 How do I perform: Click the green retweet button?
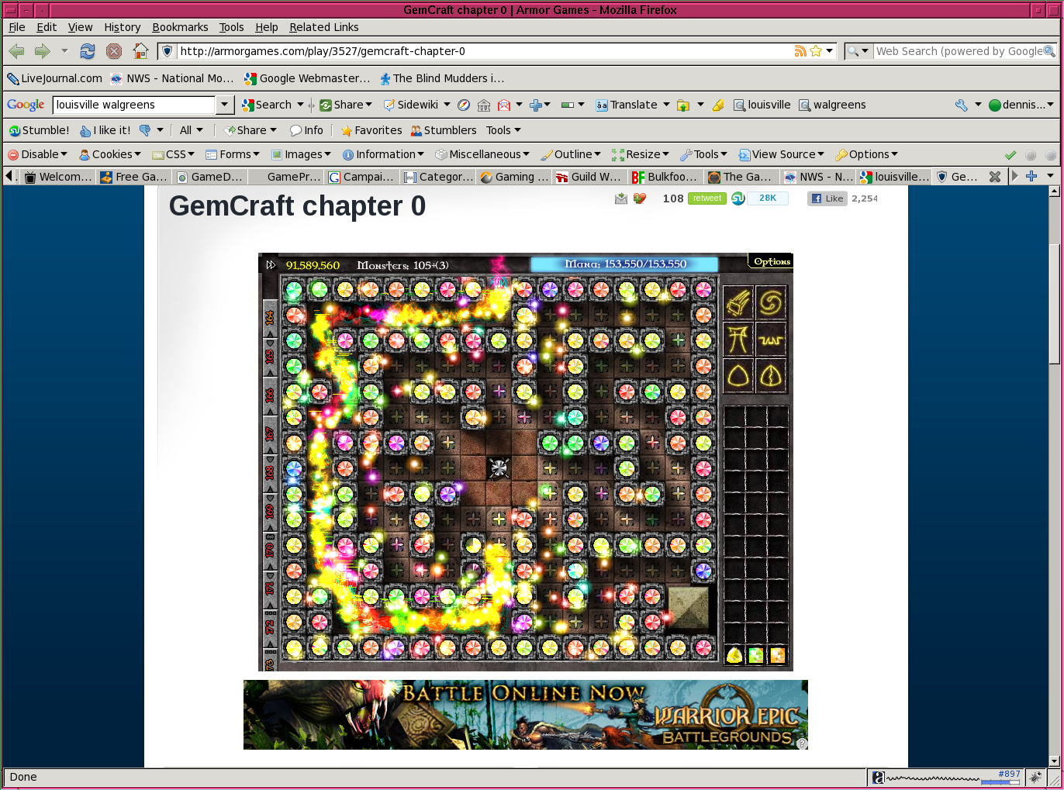tap(706, 198)
